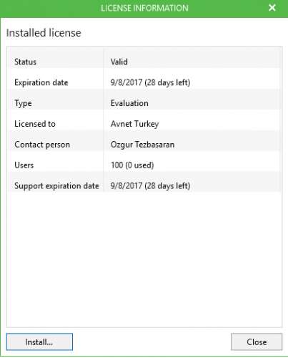Click the empty area below license table
The image size is (288, 358).
(144, 259)
